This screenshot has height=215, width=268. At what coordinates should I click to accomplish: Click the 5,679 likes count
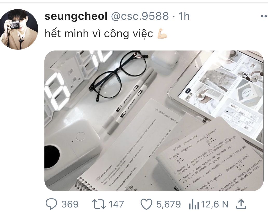point(168,204)
